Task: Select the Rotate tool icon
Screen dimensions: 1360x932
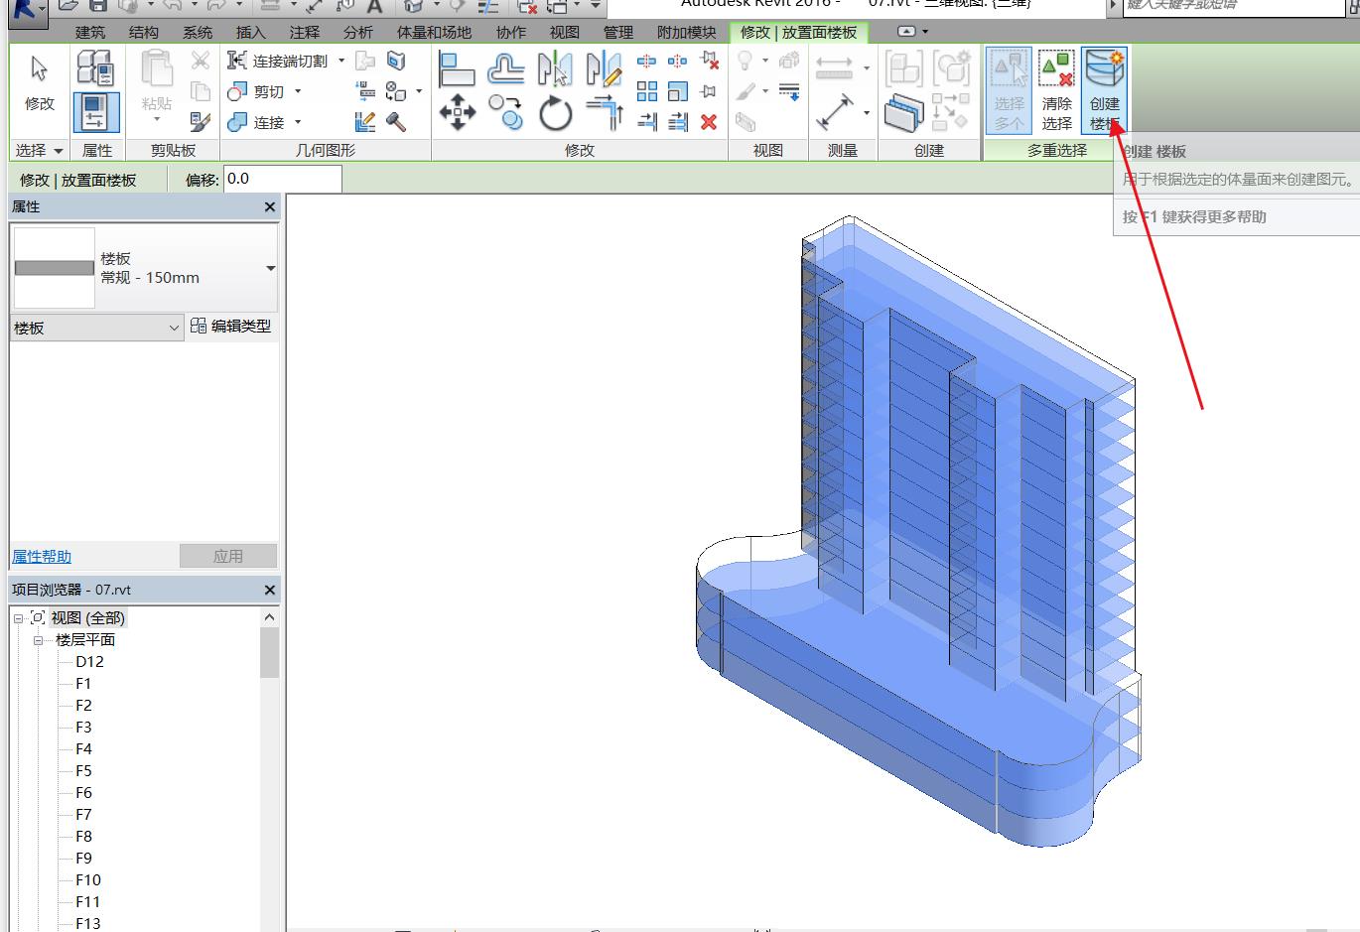Action: (555, 113)
